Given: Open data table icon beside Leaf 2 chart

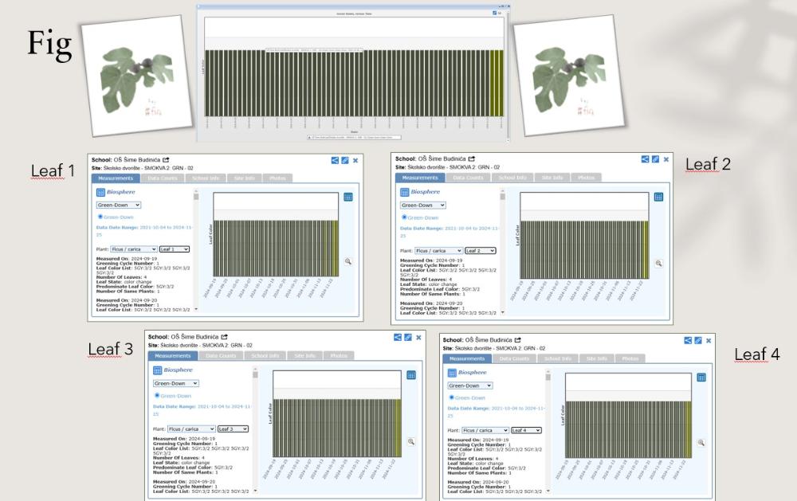Looking at the screenshot, I should (658, 197).
